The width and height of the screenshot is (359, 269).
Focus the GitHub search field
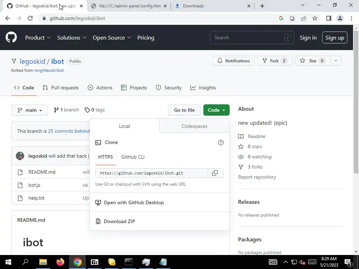tap(252, 37)
